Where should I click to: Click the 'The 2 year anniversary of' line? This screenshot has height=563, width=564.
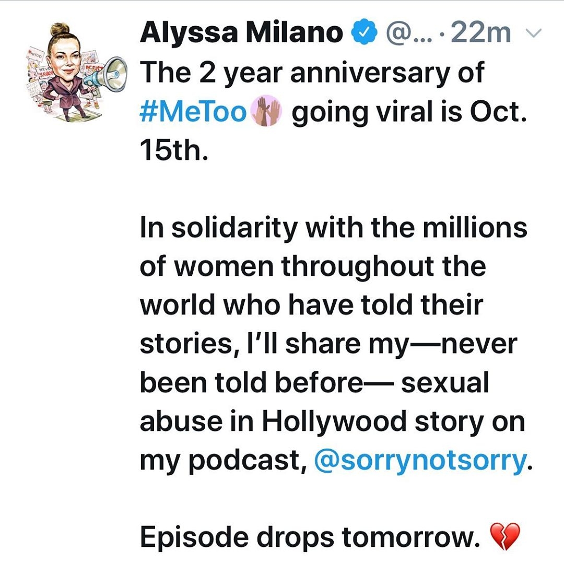point(312,73)
